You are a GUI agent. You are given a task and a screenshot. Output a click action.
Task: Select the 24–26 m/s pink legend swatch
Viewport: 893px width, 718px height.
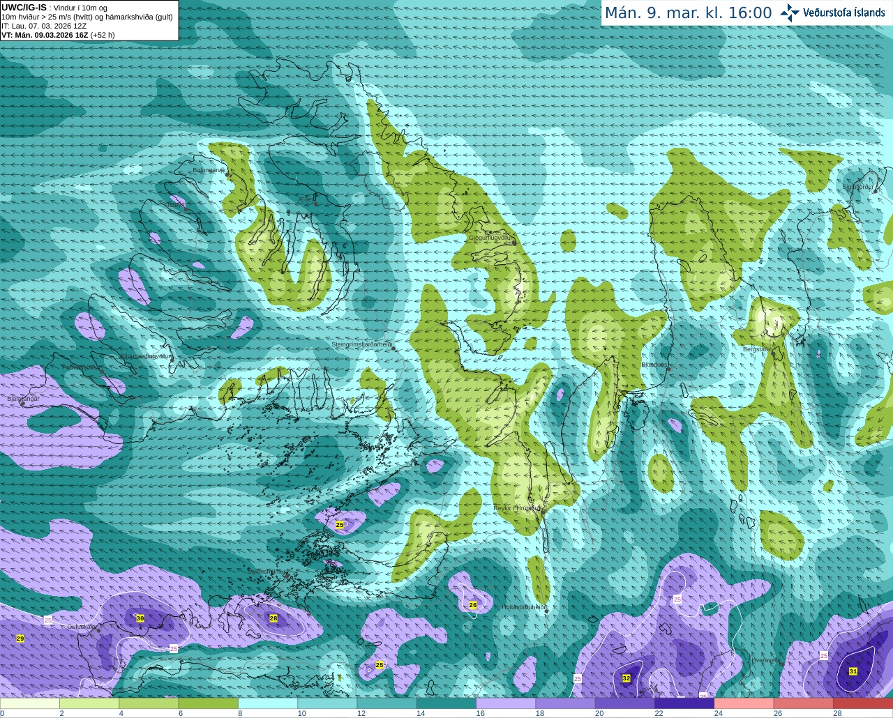coord(744,703)
